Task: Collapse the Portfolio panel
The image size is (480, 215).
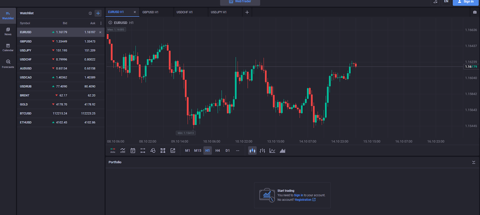Action: (474, 162)
